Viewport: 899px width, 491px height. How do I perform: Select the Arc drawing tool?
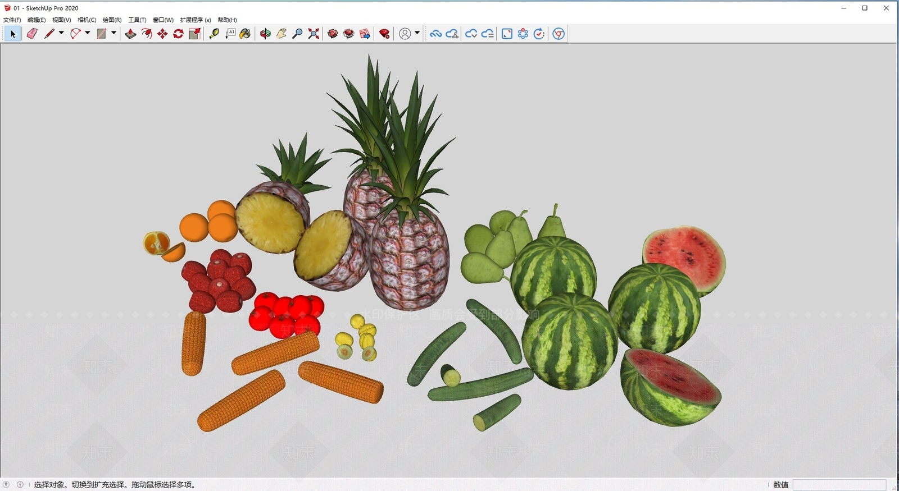pyautogui.click(x=75, y=34)
